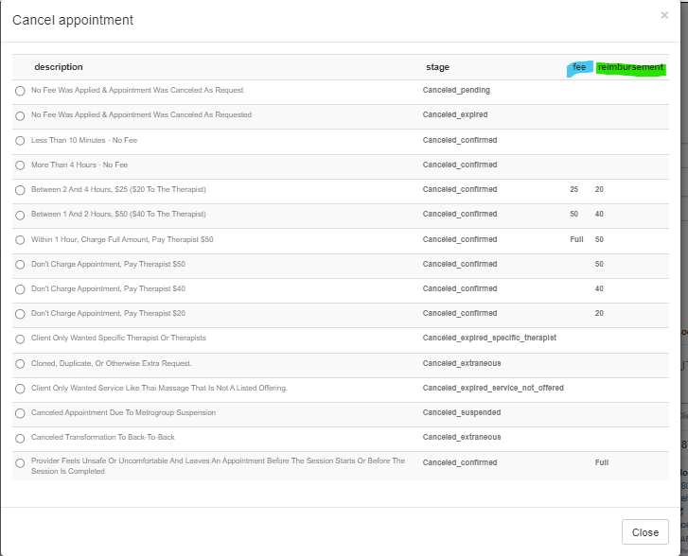Viewport: 688px width, 556px height.
Task: Pick 'Don't Charge Appointment, Pay Therapist $50'
Action: click(20, 265)
